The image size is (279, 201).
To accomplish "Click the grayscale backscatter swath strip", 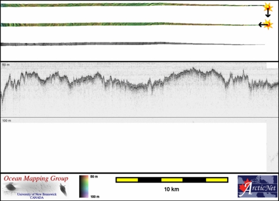I will point(132,44).
